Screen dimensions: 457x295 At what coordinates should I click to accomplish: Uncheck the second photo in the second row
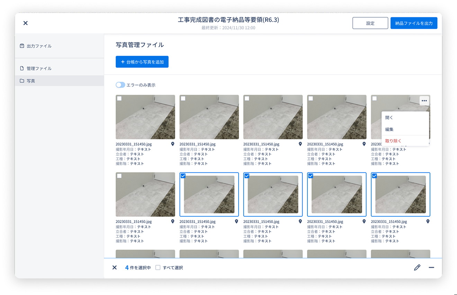[x=183, y=176]
